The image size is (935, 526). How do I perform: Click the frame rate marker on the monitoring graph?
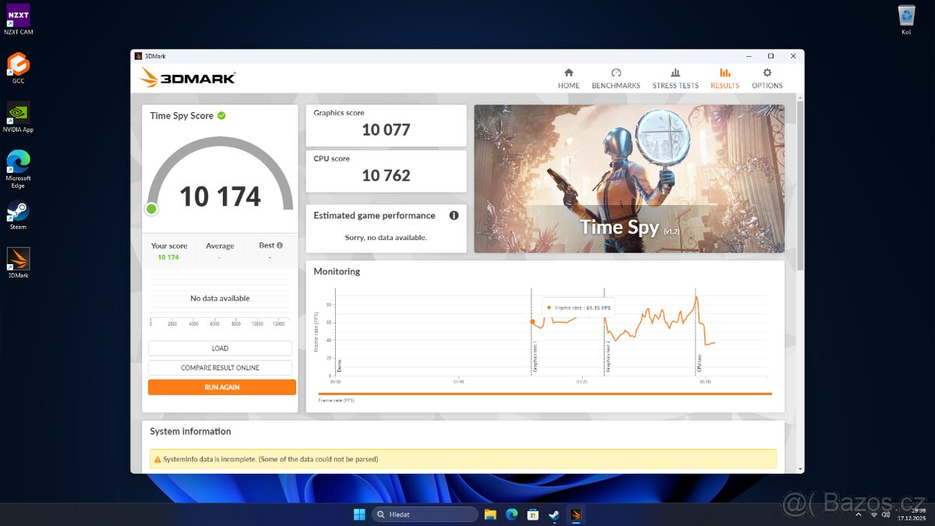coord(533,320)
